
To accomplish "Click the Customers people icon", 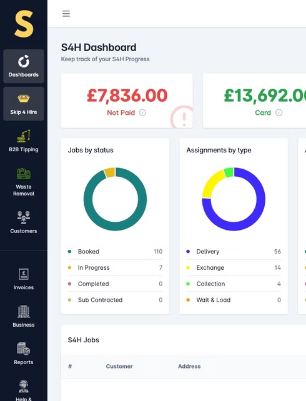I will click(x=24, y=217).
